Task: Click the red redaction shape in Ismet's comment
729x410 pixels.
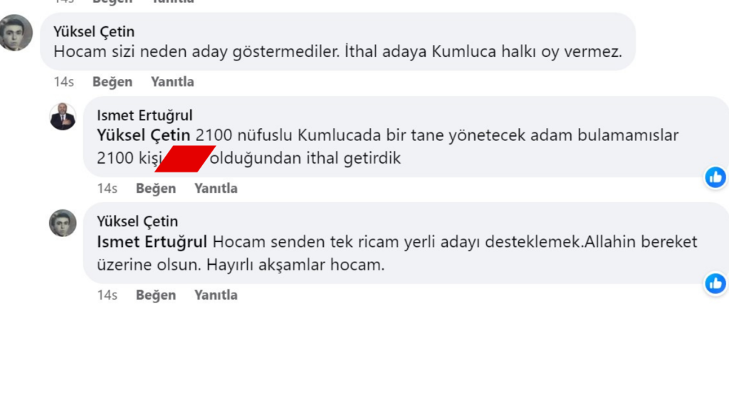Action: (185, 158)
